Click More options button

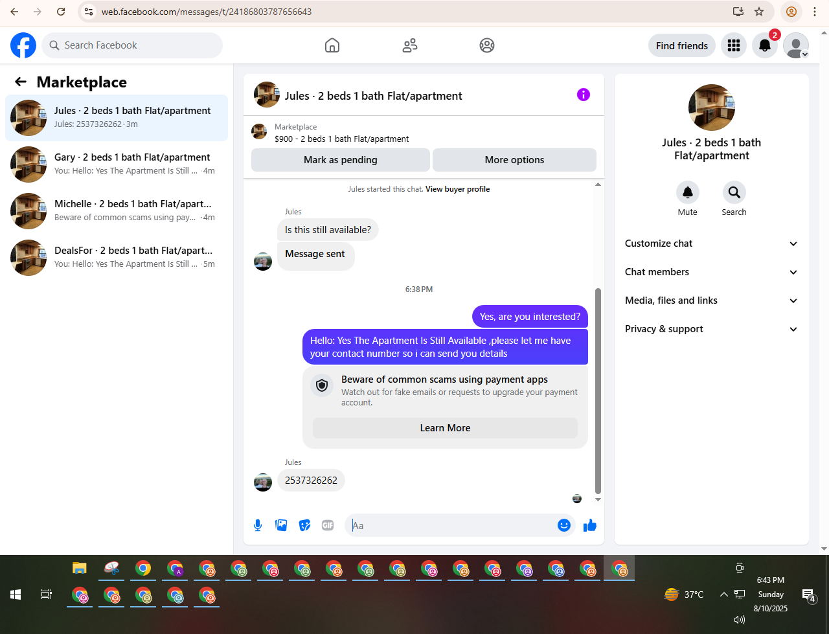(x=514, y=160)
